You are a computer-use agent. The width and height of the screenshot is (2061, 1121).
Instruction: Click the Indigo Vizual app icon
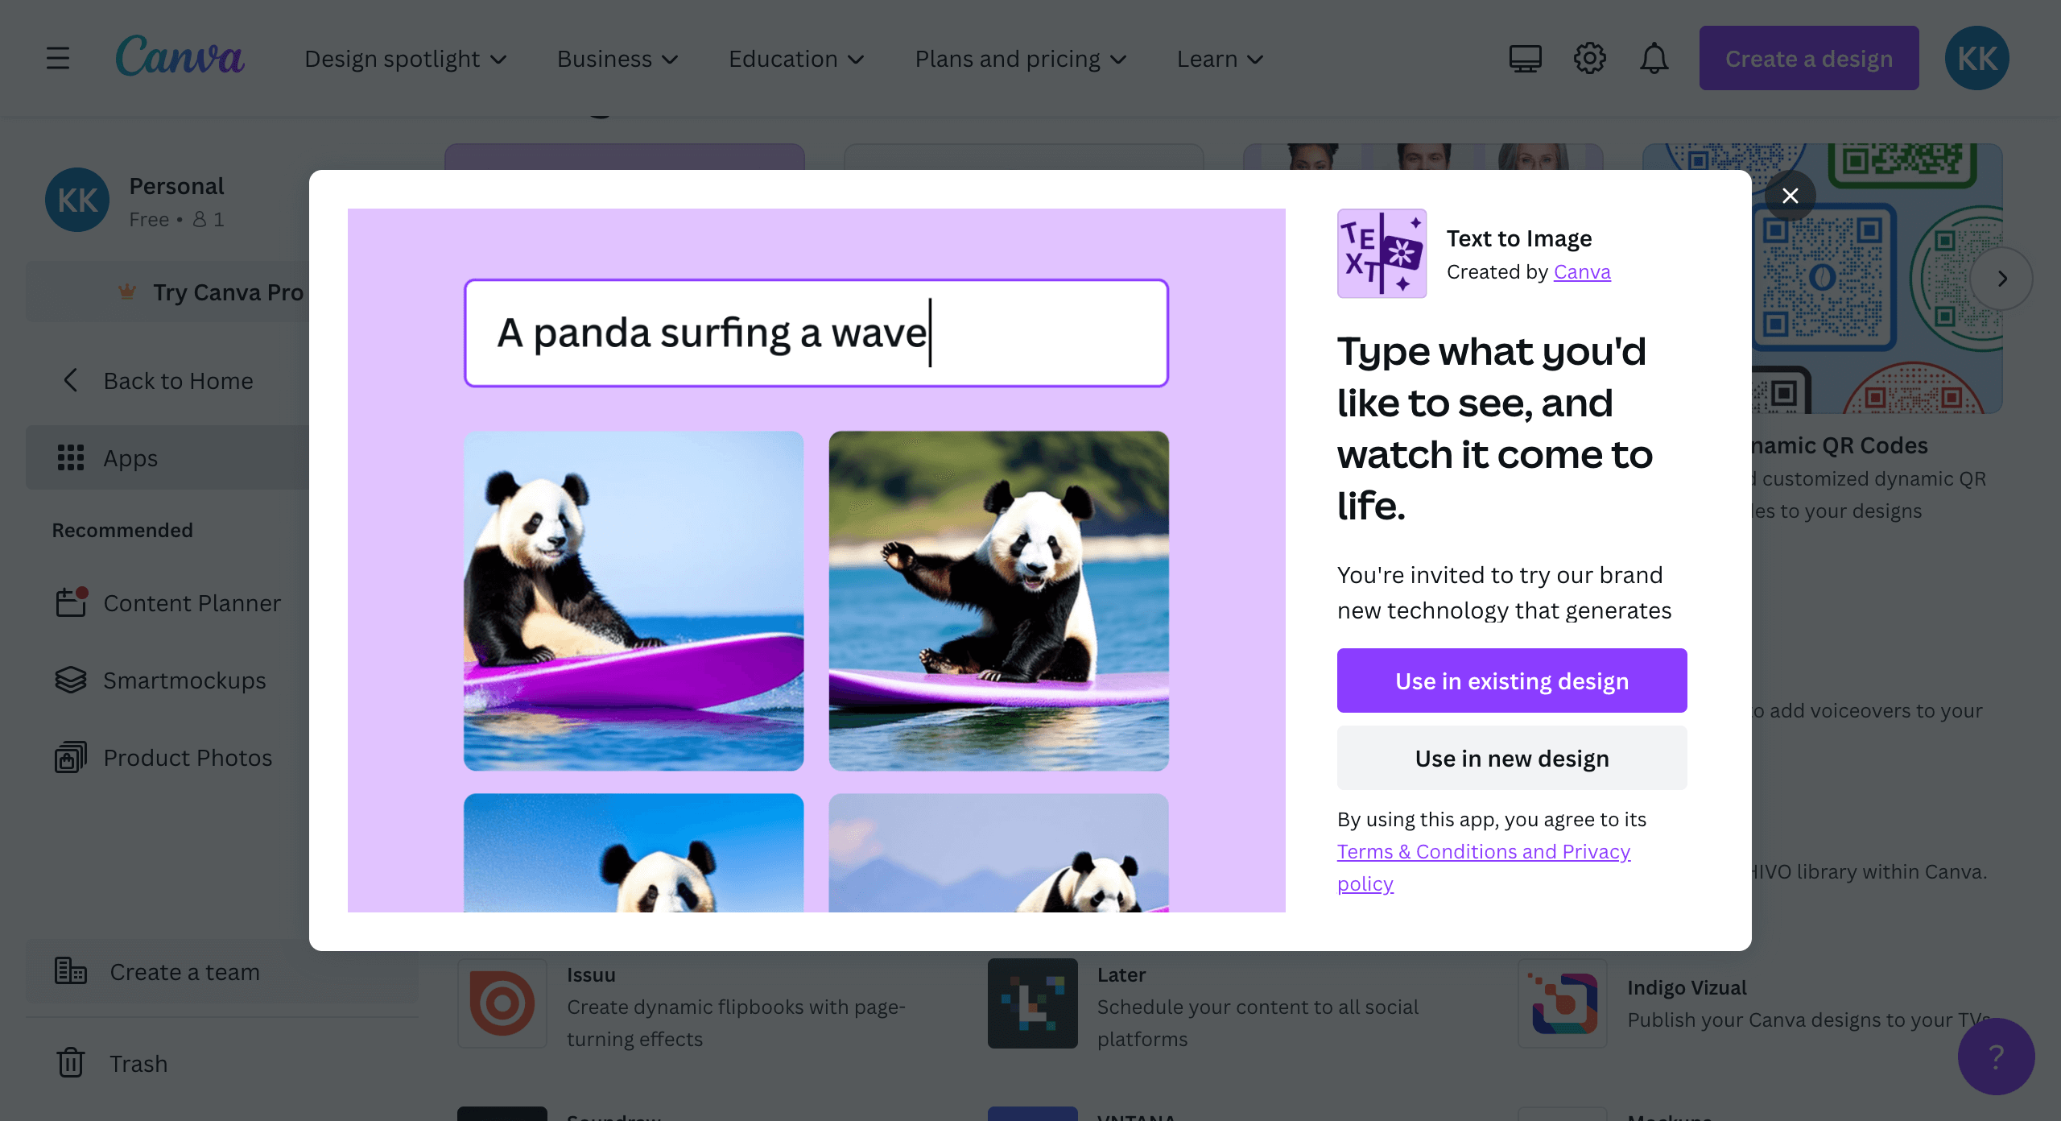coord(1562,1003)
